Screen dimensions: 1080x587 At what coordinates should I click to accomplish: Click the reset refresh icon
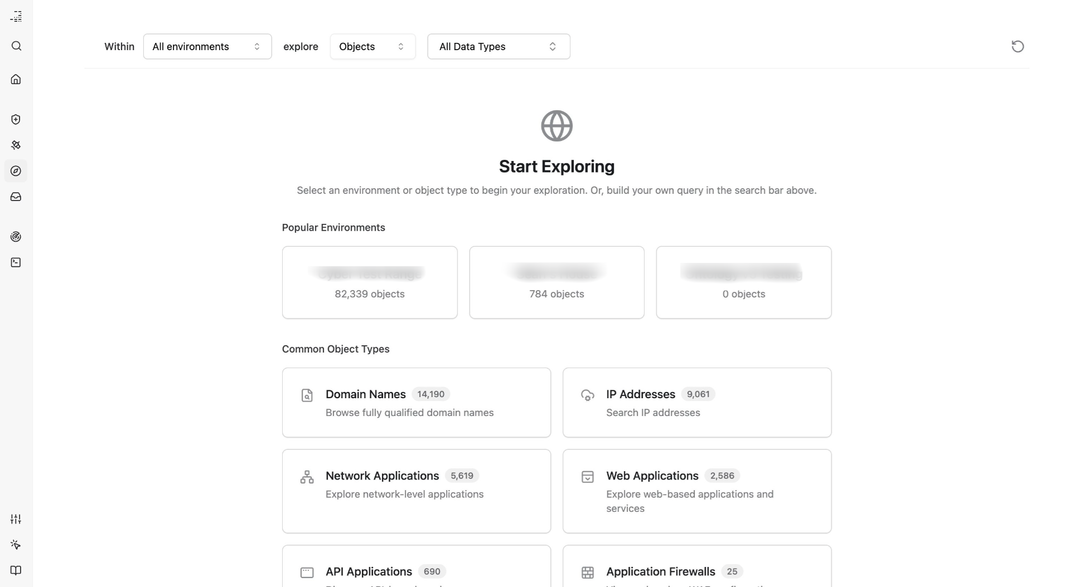coord(1018,46)
